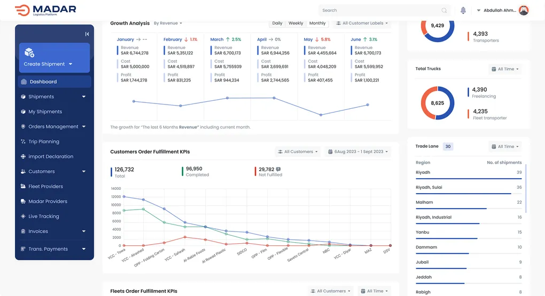Image resolution: width=545 pixels, height=296 pixels.
Task: Click the Not Fulfilled comment icon
Action: click(x=278, y=169)
